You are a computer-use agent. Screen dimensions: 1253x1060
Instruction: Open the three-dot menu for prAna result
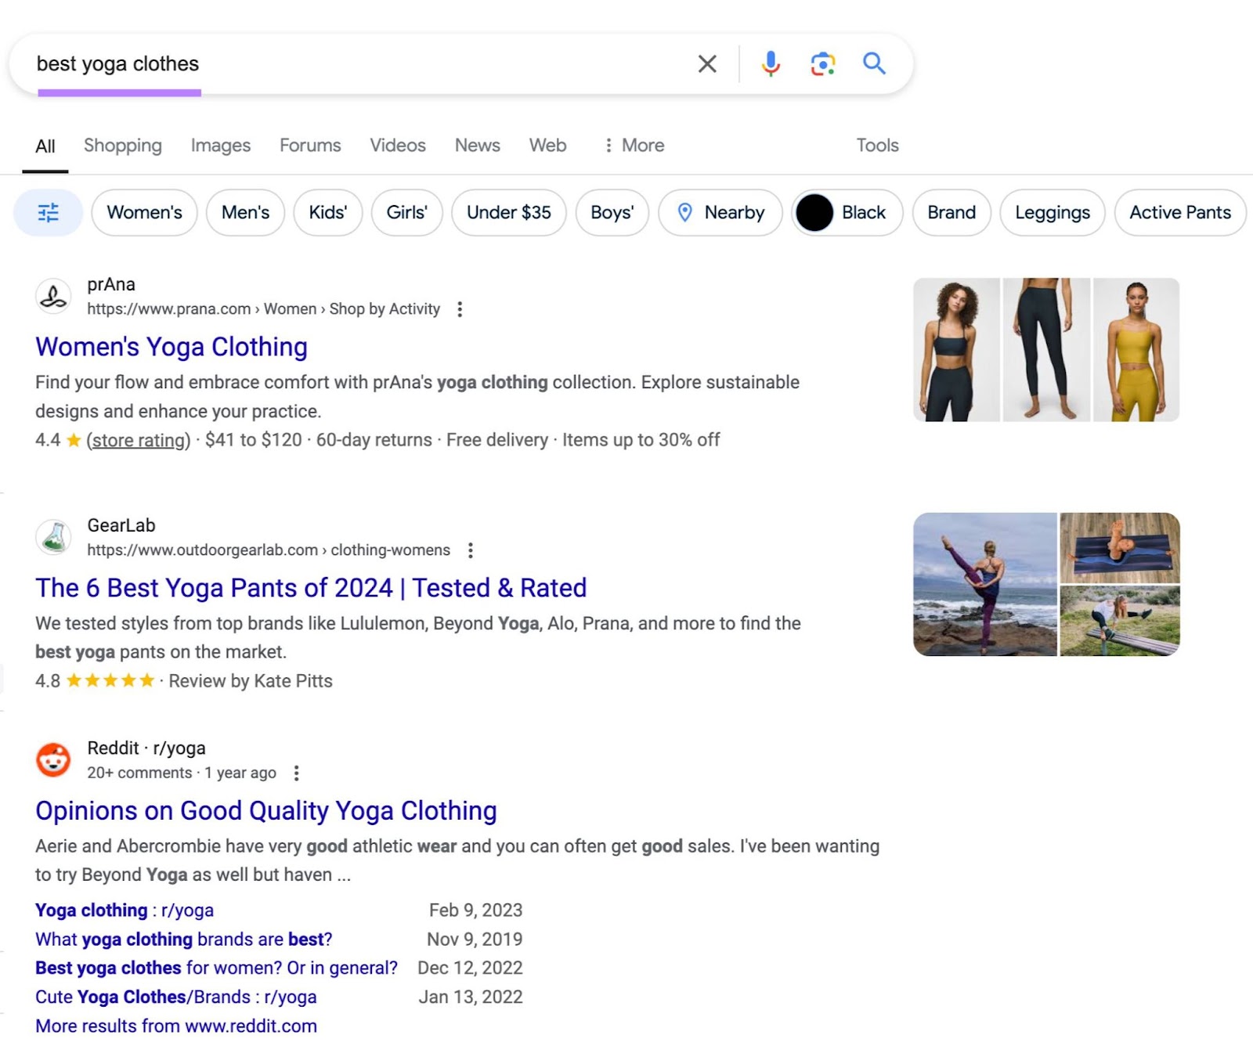tap(460, 309)
